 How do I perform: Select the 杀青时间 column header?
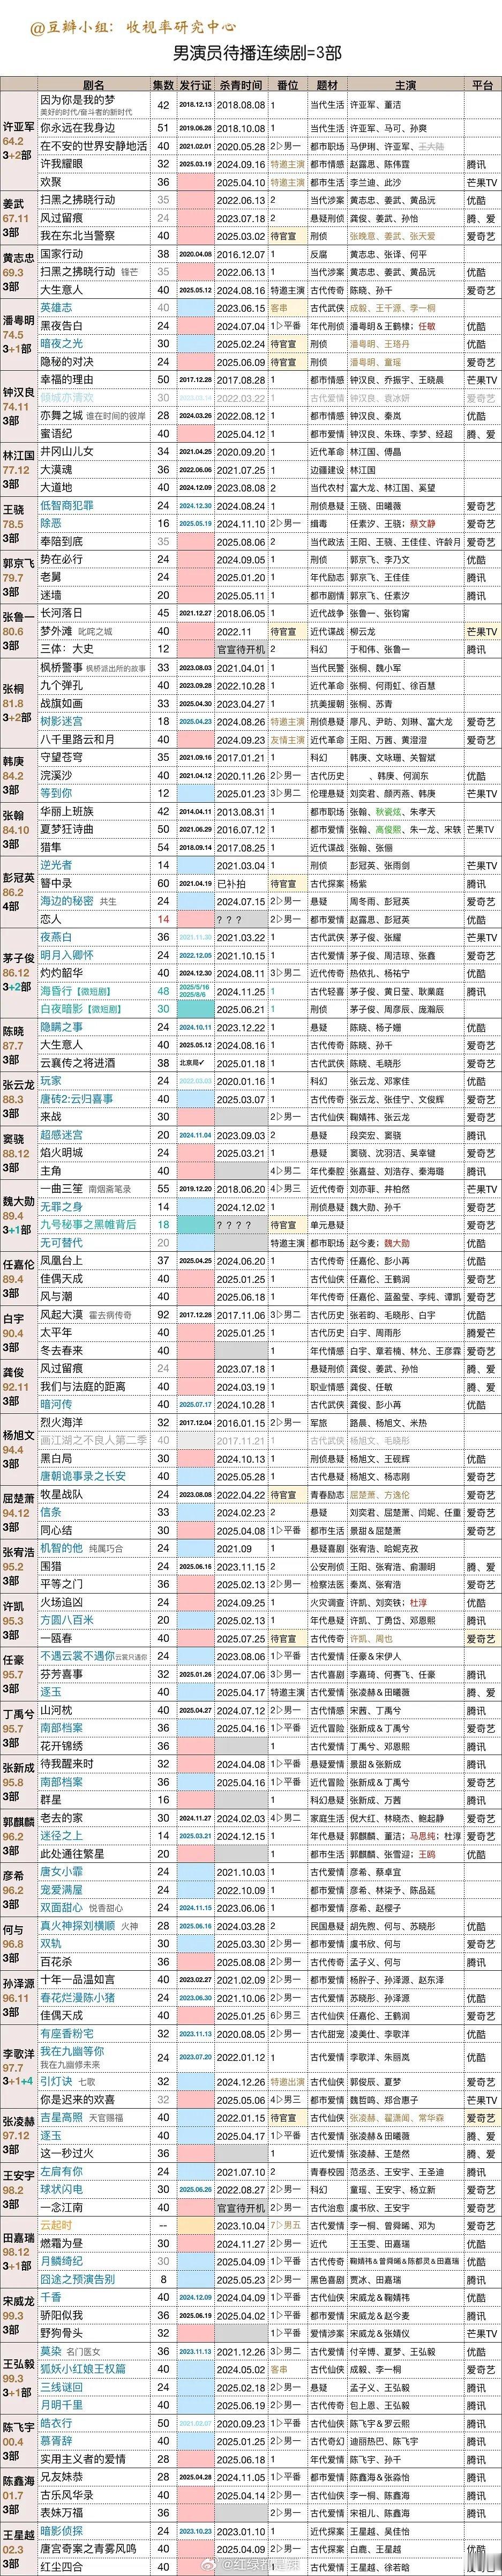coord(241,86)
